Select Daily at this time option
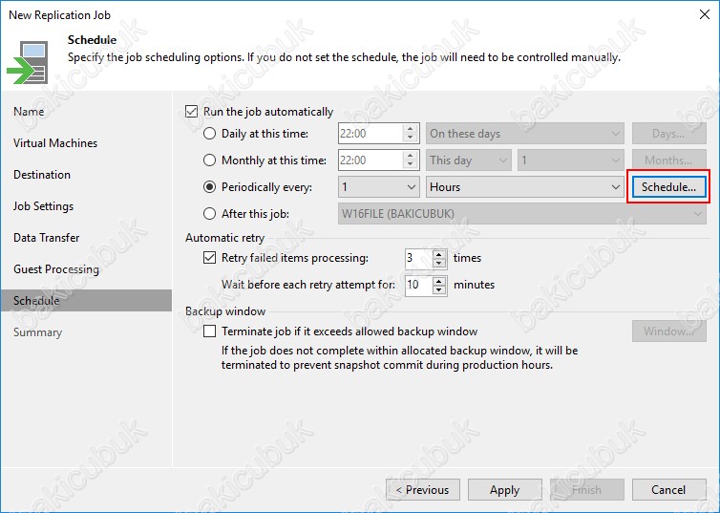The width and height of the screenshot is (720, 513). pyautogui.click(x=209, y=134)
